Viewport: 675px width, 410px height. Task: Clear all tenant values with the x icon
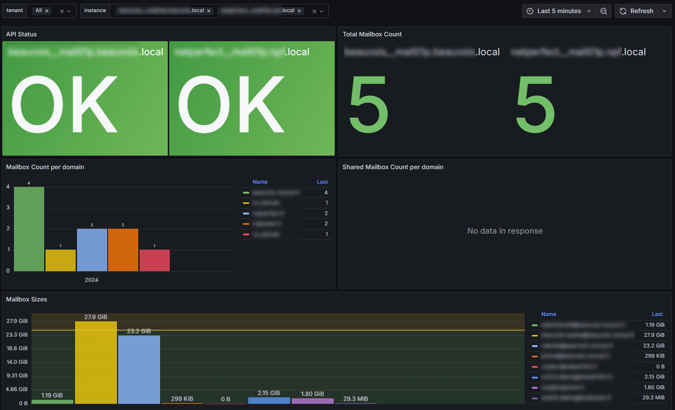tap(62, 11)
